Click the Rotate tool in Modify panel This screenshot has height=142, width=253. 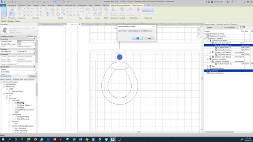[x=58, y=14]
